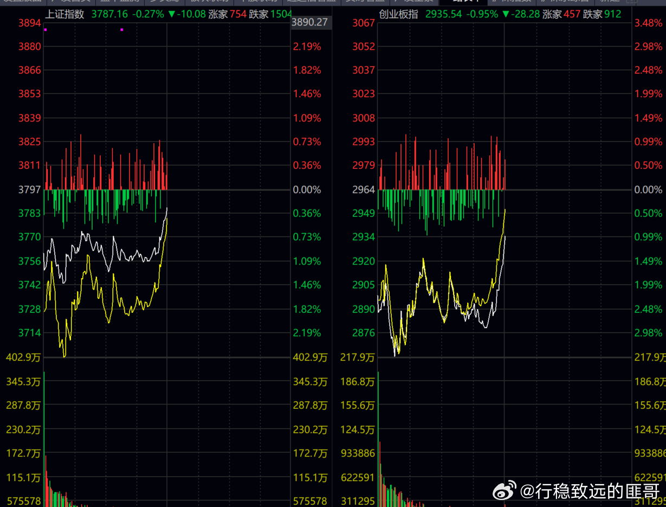Click the 3714 price axis label

[30, 333]
